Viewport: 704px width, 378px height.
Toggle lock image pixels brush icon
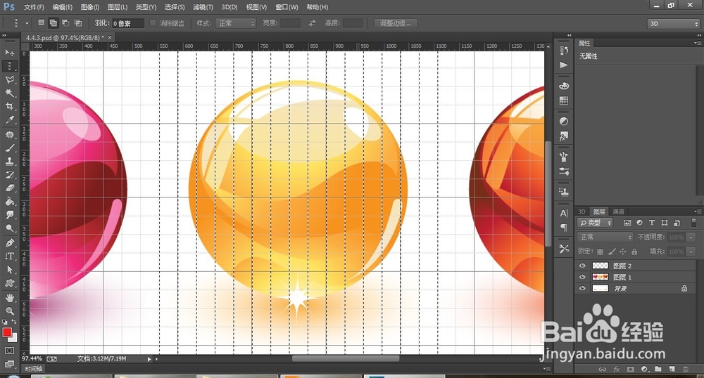pyautogui.click(x=612, y=252)
